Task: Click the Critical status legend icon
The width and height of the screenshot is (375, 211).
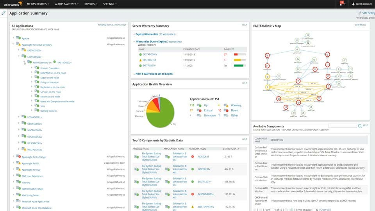Action: [x=199, y=110]
